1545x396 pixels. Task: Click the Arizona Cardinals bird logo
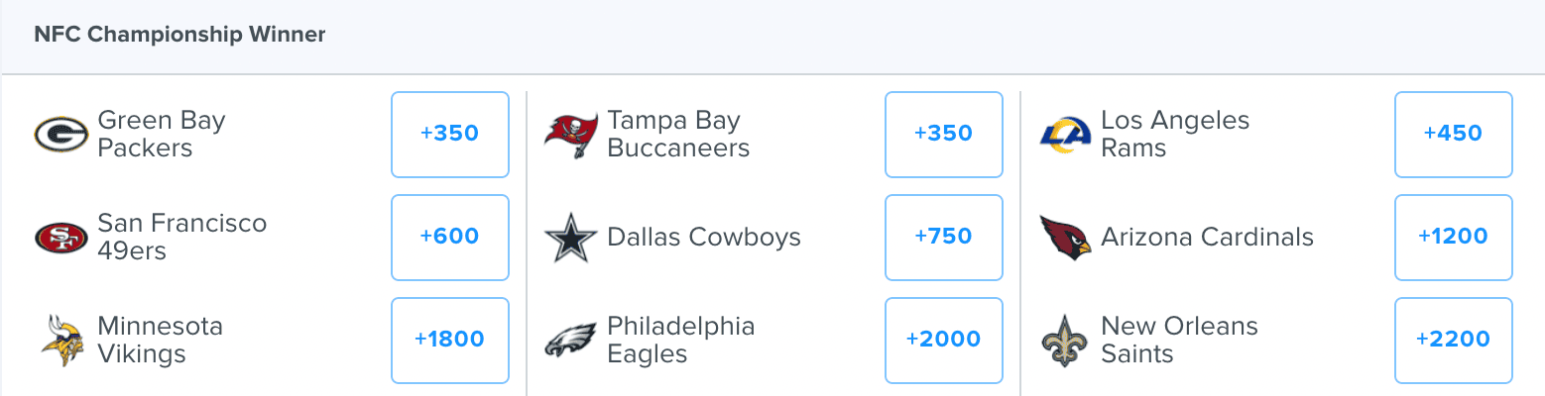pos(1066,238)
